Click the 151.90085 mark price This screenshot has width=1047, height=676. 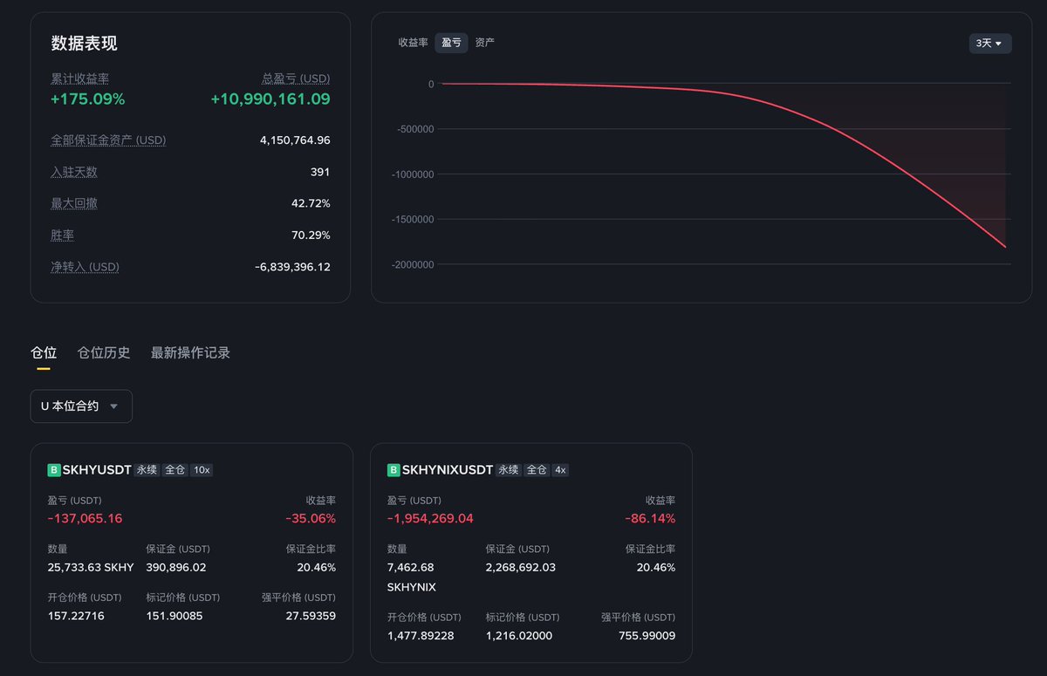(x=174, y=616)
